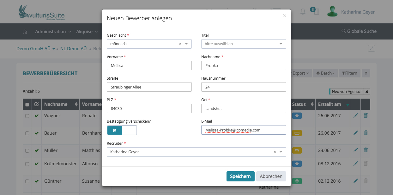Tick the select-all checkbox in table header
The image size is (393, 195).
point(27,105)
